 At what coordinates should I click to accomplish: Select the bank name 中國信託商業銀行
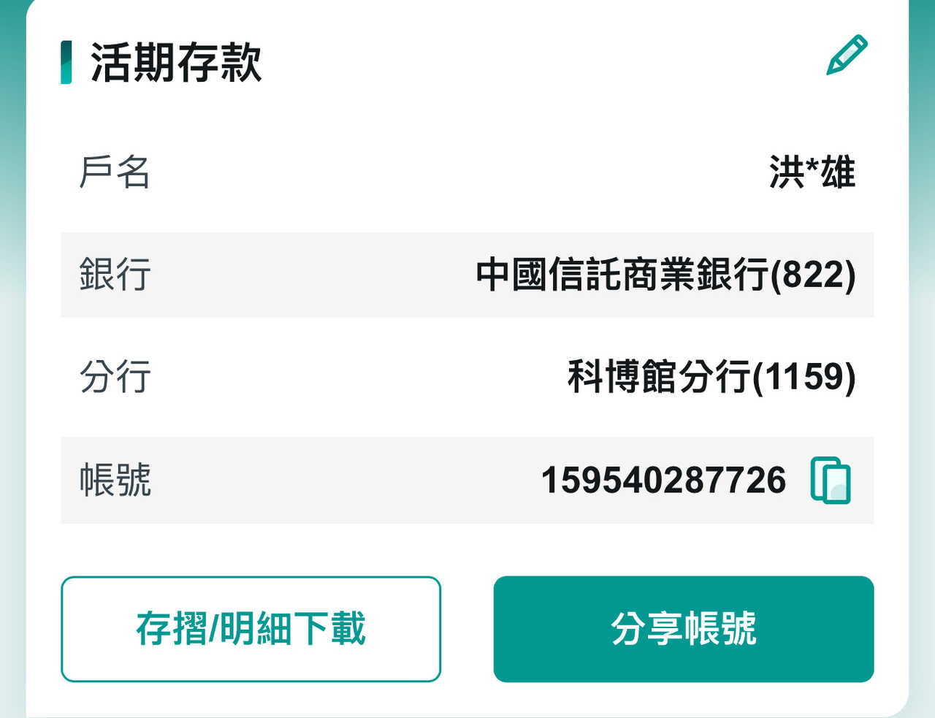point(622,275)
